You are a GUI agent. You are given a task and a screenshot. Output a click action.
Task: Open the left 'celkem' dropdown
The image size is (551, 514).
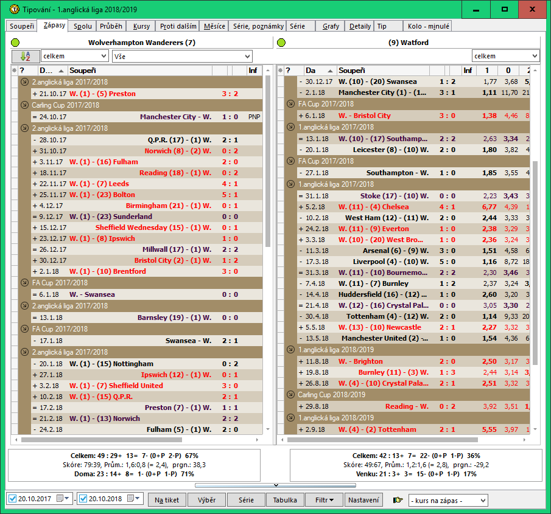click(74, 56)
